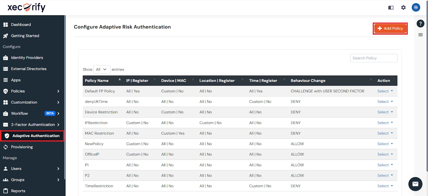Open the chat mail bubble
The width and height of the screenshot is (428, 196).
point(415,184)
